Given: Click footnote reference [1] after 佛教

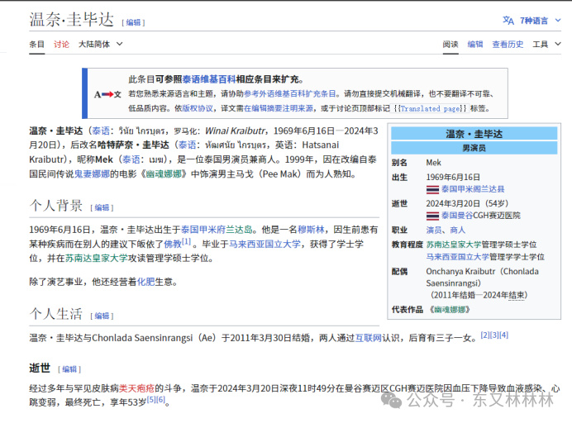Looking at the screenshot, I should click(186, 242).
